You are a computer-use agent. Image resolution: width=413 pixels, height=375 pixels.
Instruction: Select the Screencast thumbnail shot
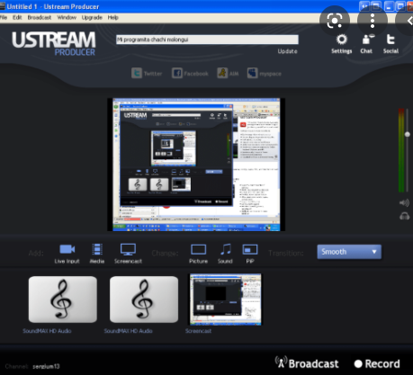[226, 299]
